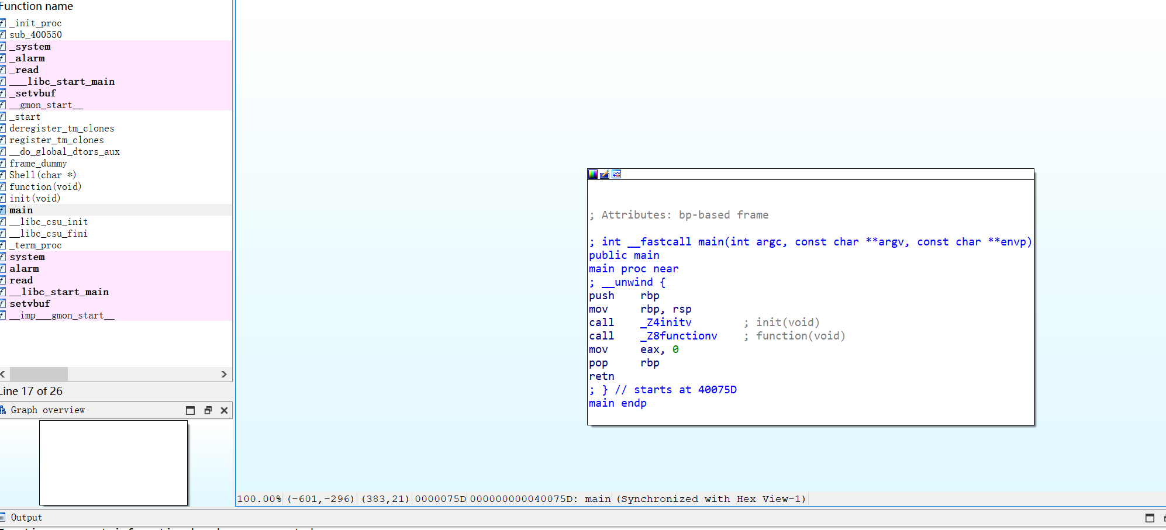The image size is (1166, 530).
Task: Open the node color picker icon
Action: [593, 174]
